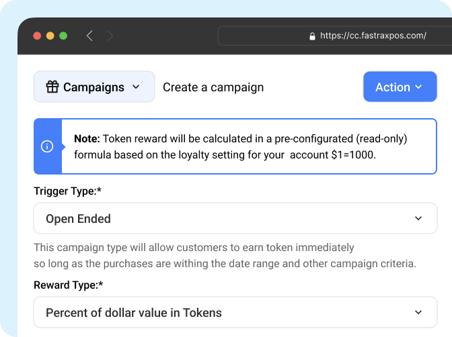The width and height of the screenshot is (452, 337).
Task: Click the Reward Type label
Action: click(69, 285)
